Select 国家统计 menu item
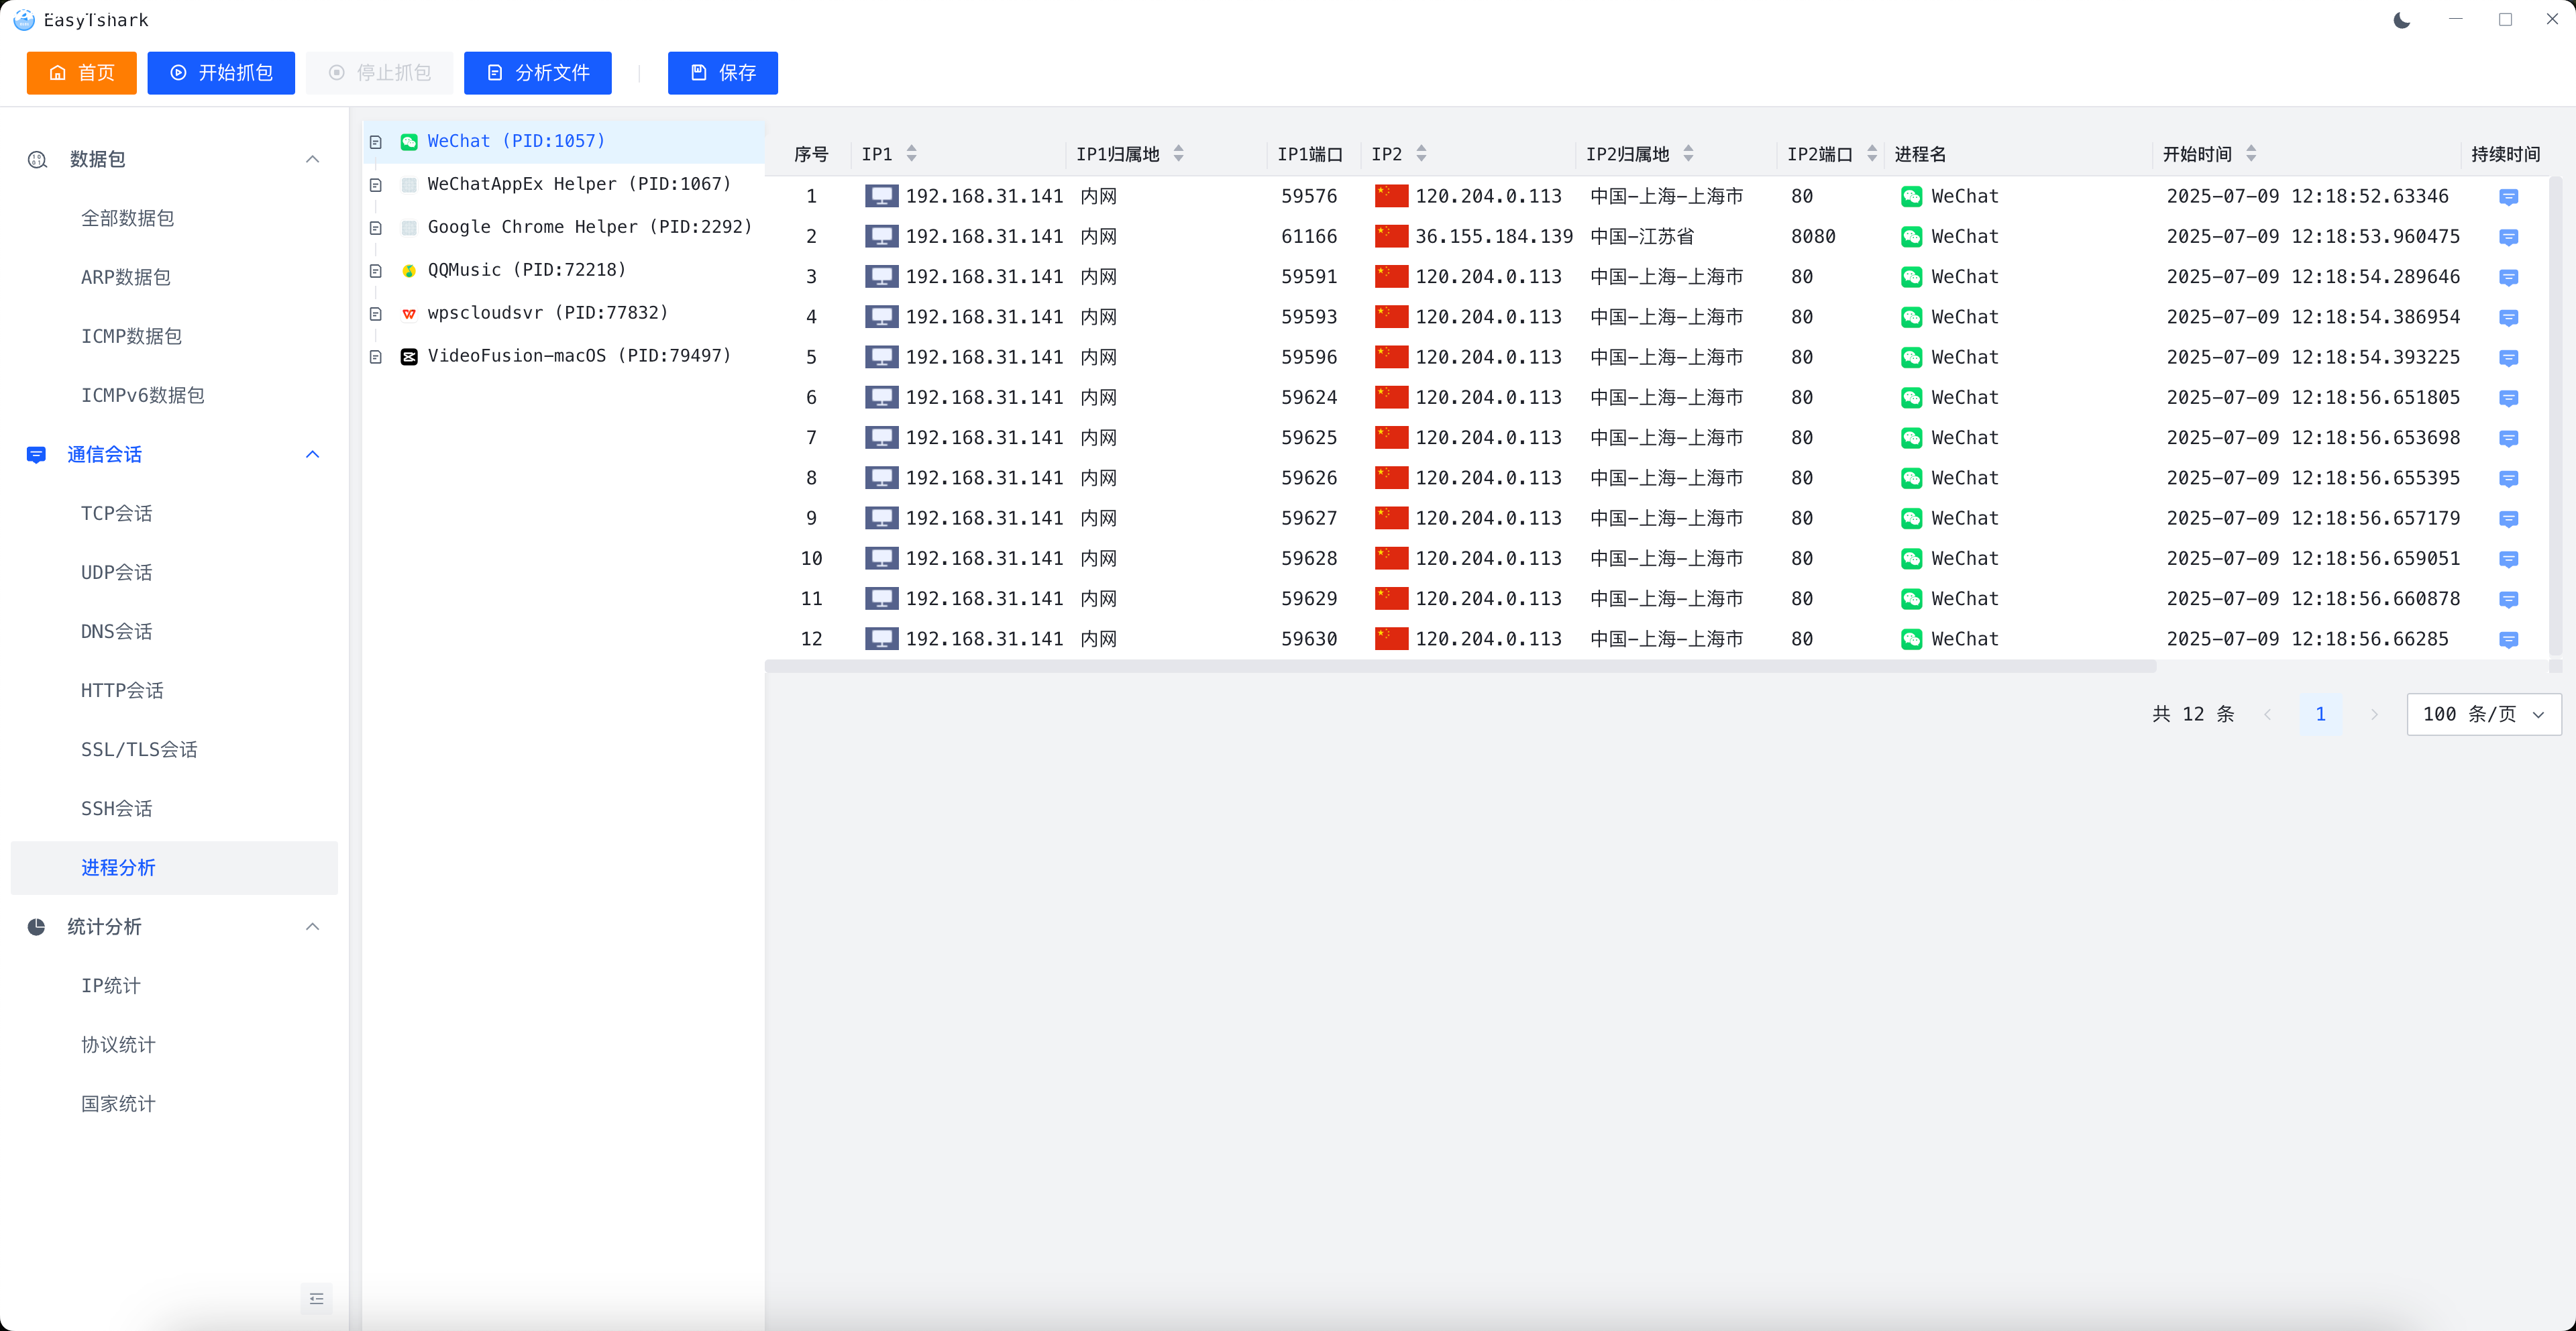The height and width of the screenshot is (1331, 2576). (x=118, y=1104)
